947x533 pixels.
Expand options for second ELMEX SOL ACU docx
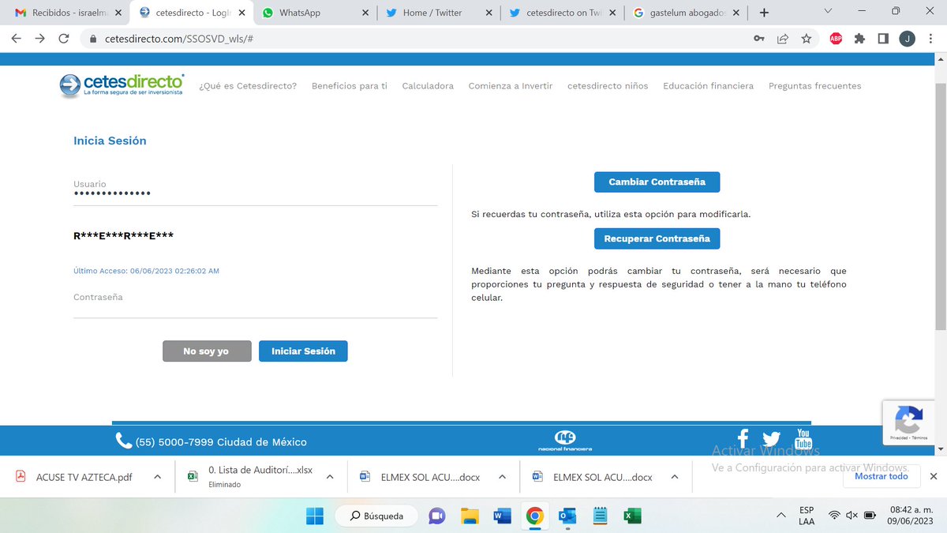coord(675,477)
